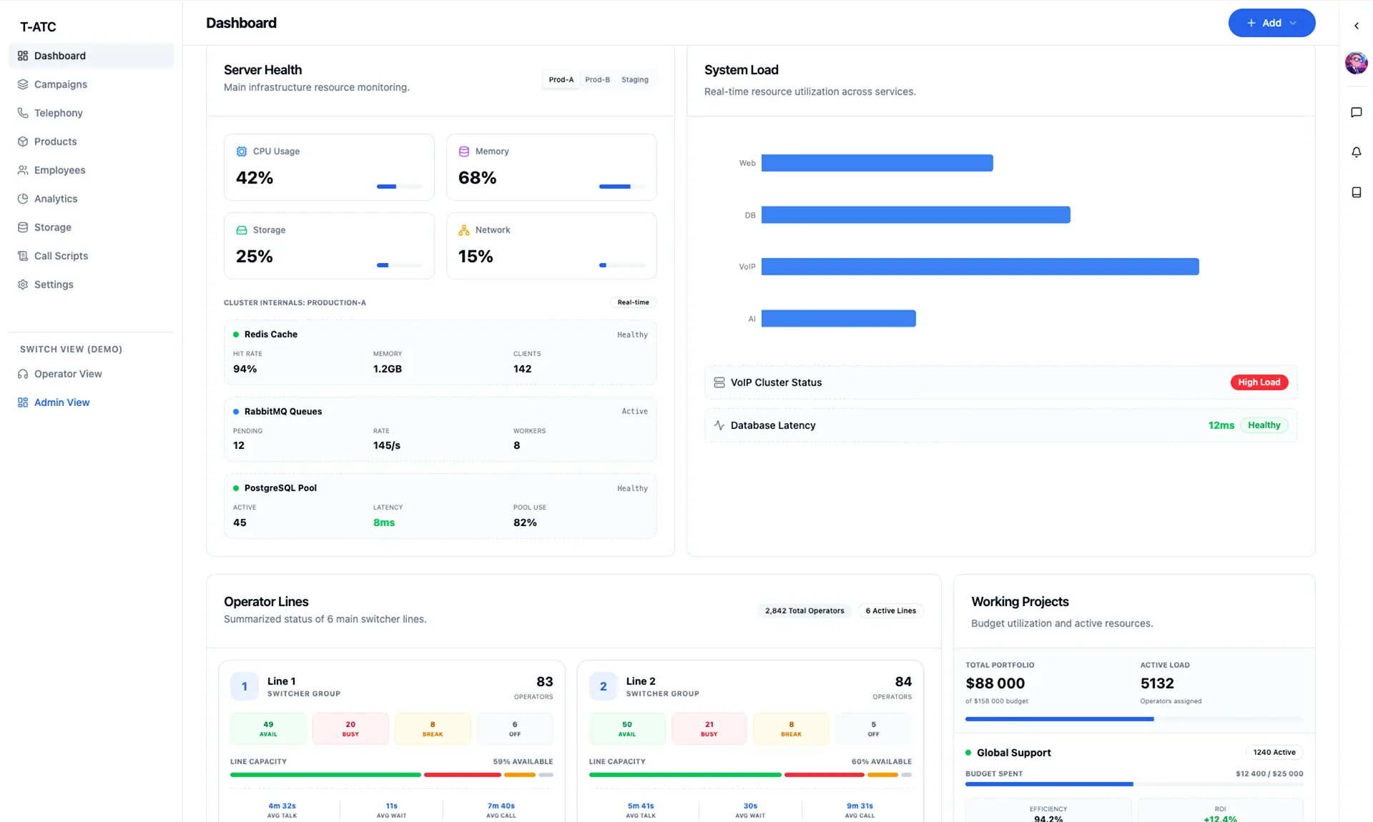The height and width of the screenshot is (822, 1373).
Task: Click the High Load badge on VoIP Cluster Status
Action: 1259,382
